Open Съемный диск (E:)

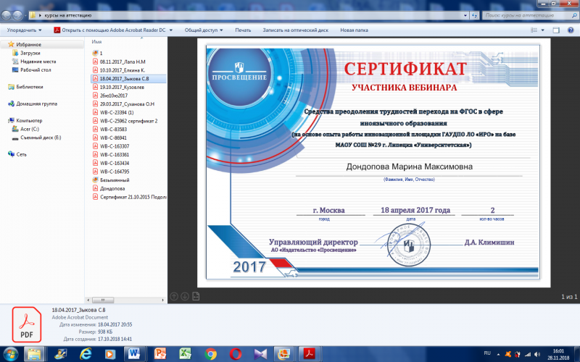point(41,138)
